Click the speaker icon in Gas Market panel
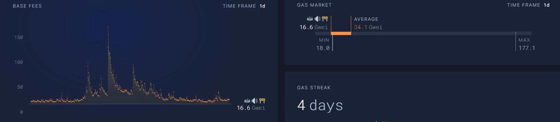 (x=317, y=19)
